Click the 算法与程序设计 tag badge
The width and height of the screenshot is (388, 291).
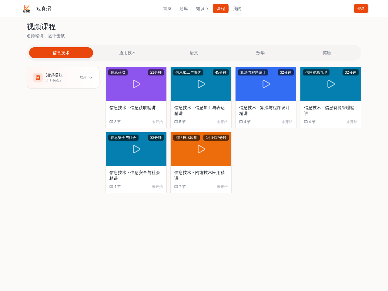[x=253, y=72]
